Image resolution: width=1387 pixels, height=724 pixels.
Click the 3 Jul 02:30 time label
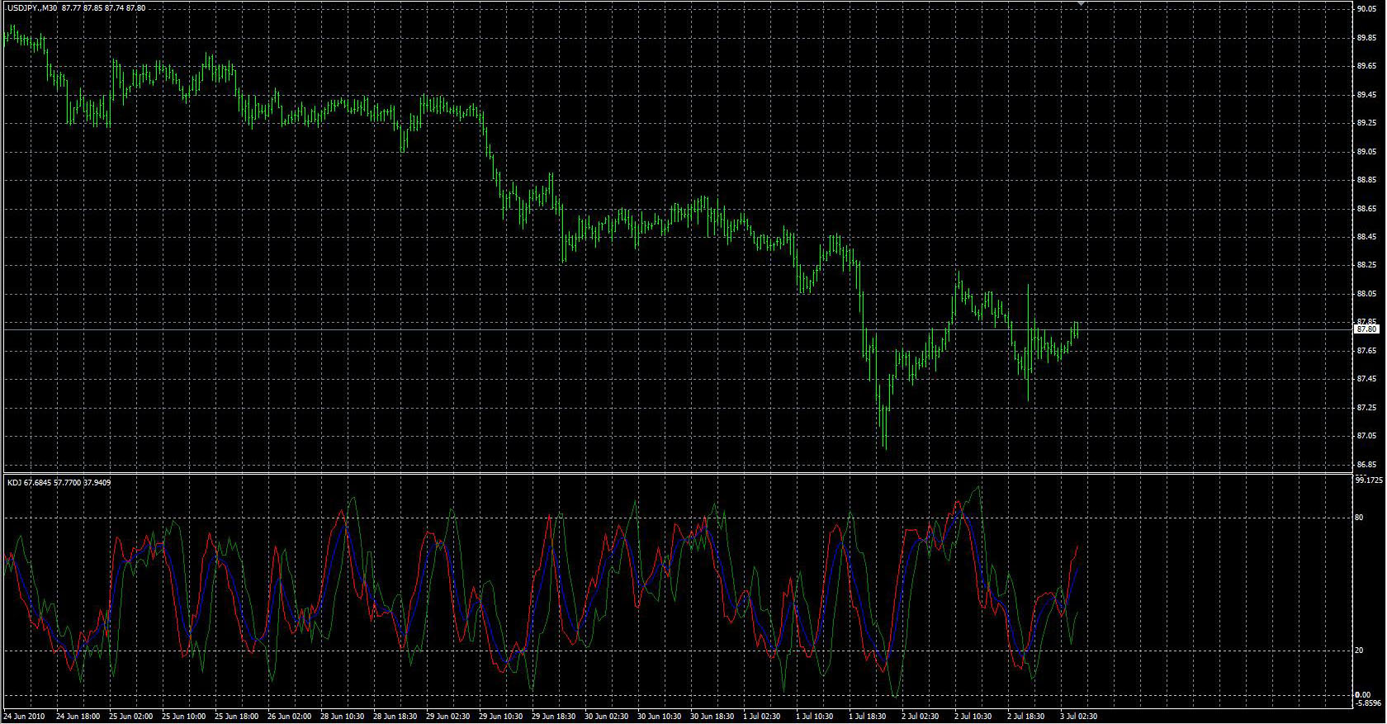click(1078, 717)
